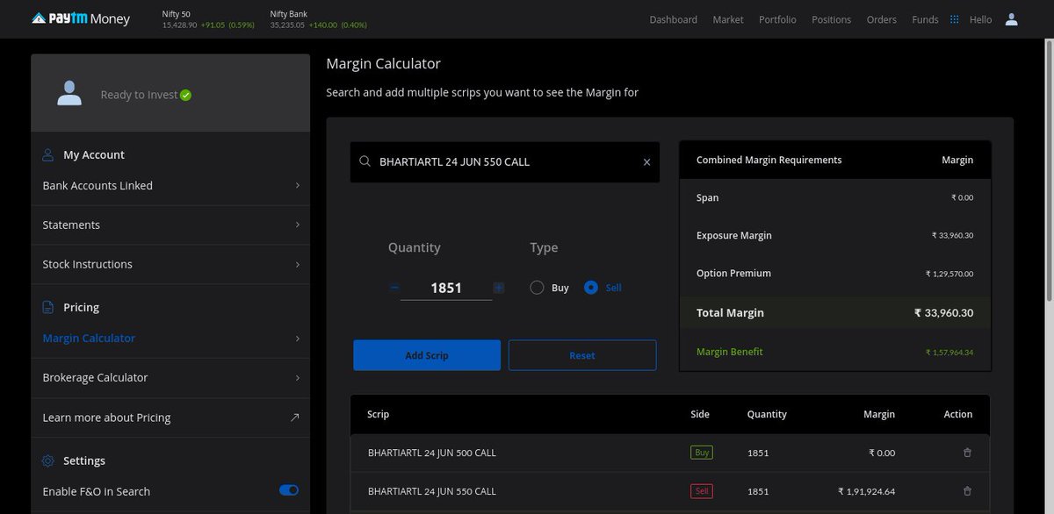Click the Pricing document icon
Viewport: 1054px width, 514px height.
click(48, 308)
